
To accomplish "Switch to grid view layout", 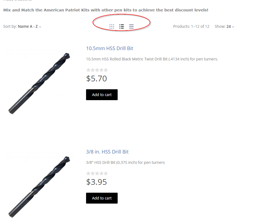I will pos(112,26).
